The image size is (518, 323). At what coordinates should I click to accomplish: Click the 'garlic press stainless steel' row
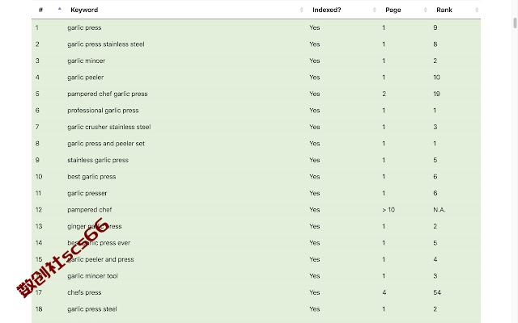click(256, 44)
